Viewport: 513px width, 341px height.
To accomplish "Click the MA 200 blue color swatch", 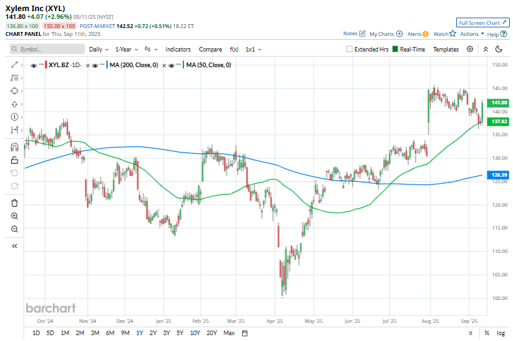I will pyautogui.click(x=107, y=65).
